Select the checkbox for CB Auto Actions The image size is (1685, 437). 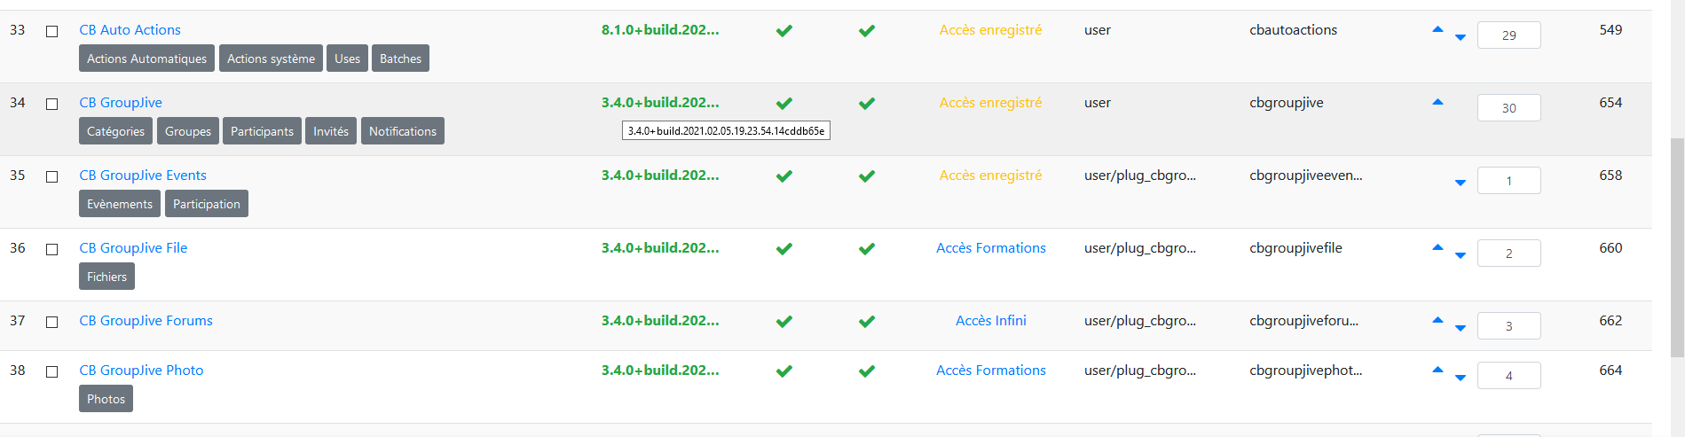click(52, 31)
